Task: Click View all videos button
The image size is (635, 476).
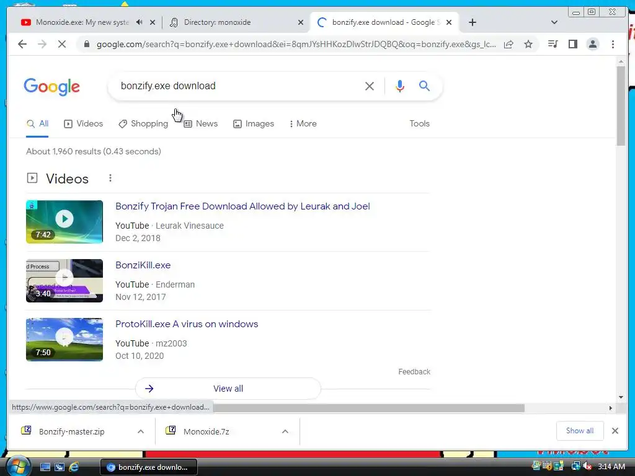Action: coord(228,389)
